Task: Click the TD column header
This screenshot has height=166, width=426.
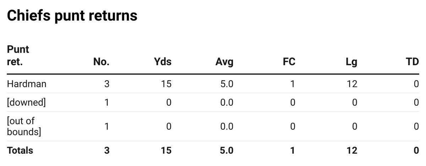Action: click(413, 62)
